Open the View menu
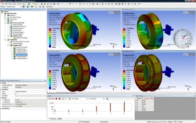The height and width of the screenshot is (123, 196). [10, 4]
